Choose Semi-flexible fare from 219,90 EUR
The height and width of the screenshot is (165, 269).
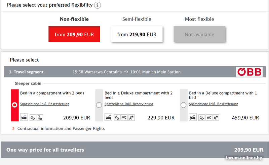pyautogui.click(x=137, y=35)
